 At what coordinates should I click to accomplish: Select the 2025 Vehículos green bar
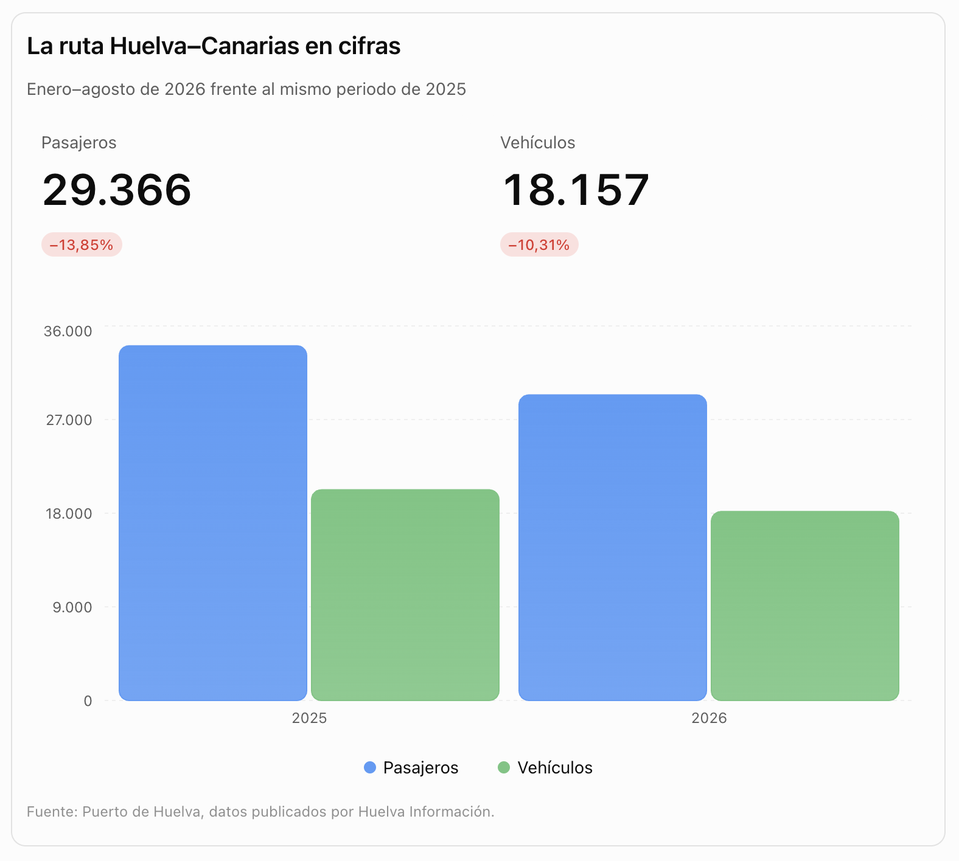pyautogui.click(x=405, y=595)
